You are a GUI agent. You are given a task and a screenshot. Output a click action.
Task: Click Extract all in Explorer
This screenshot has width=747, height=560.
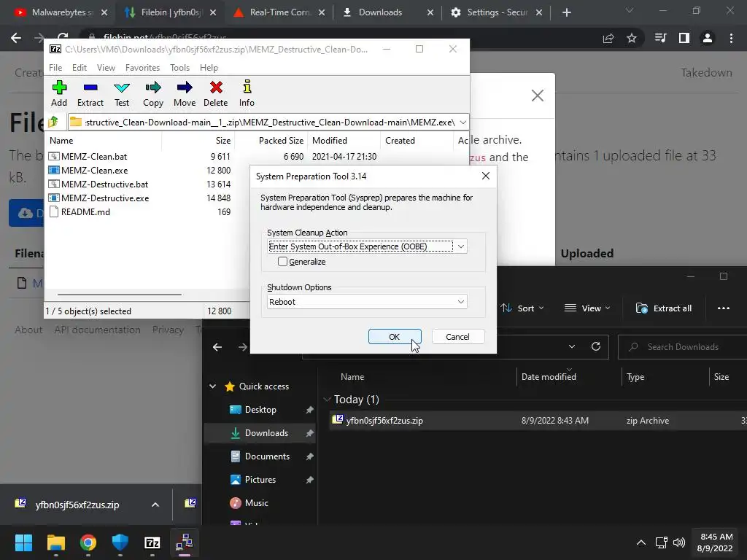point(664,308)
